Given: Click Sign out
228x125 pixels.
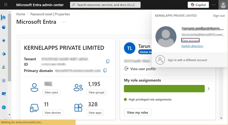Looking at the screenshot, I should point(219,16).
